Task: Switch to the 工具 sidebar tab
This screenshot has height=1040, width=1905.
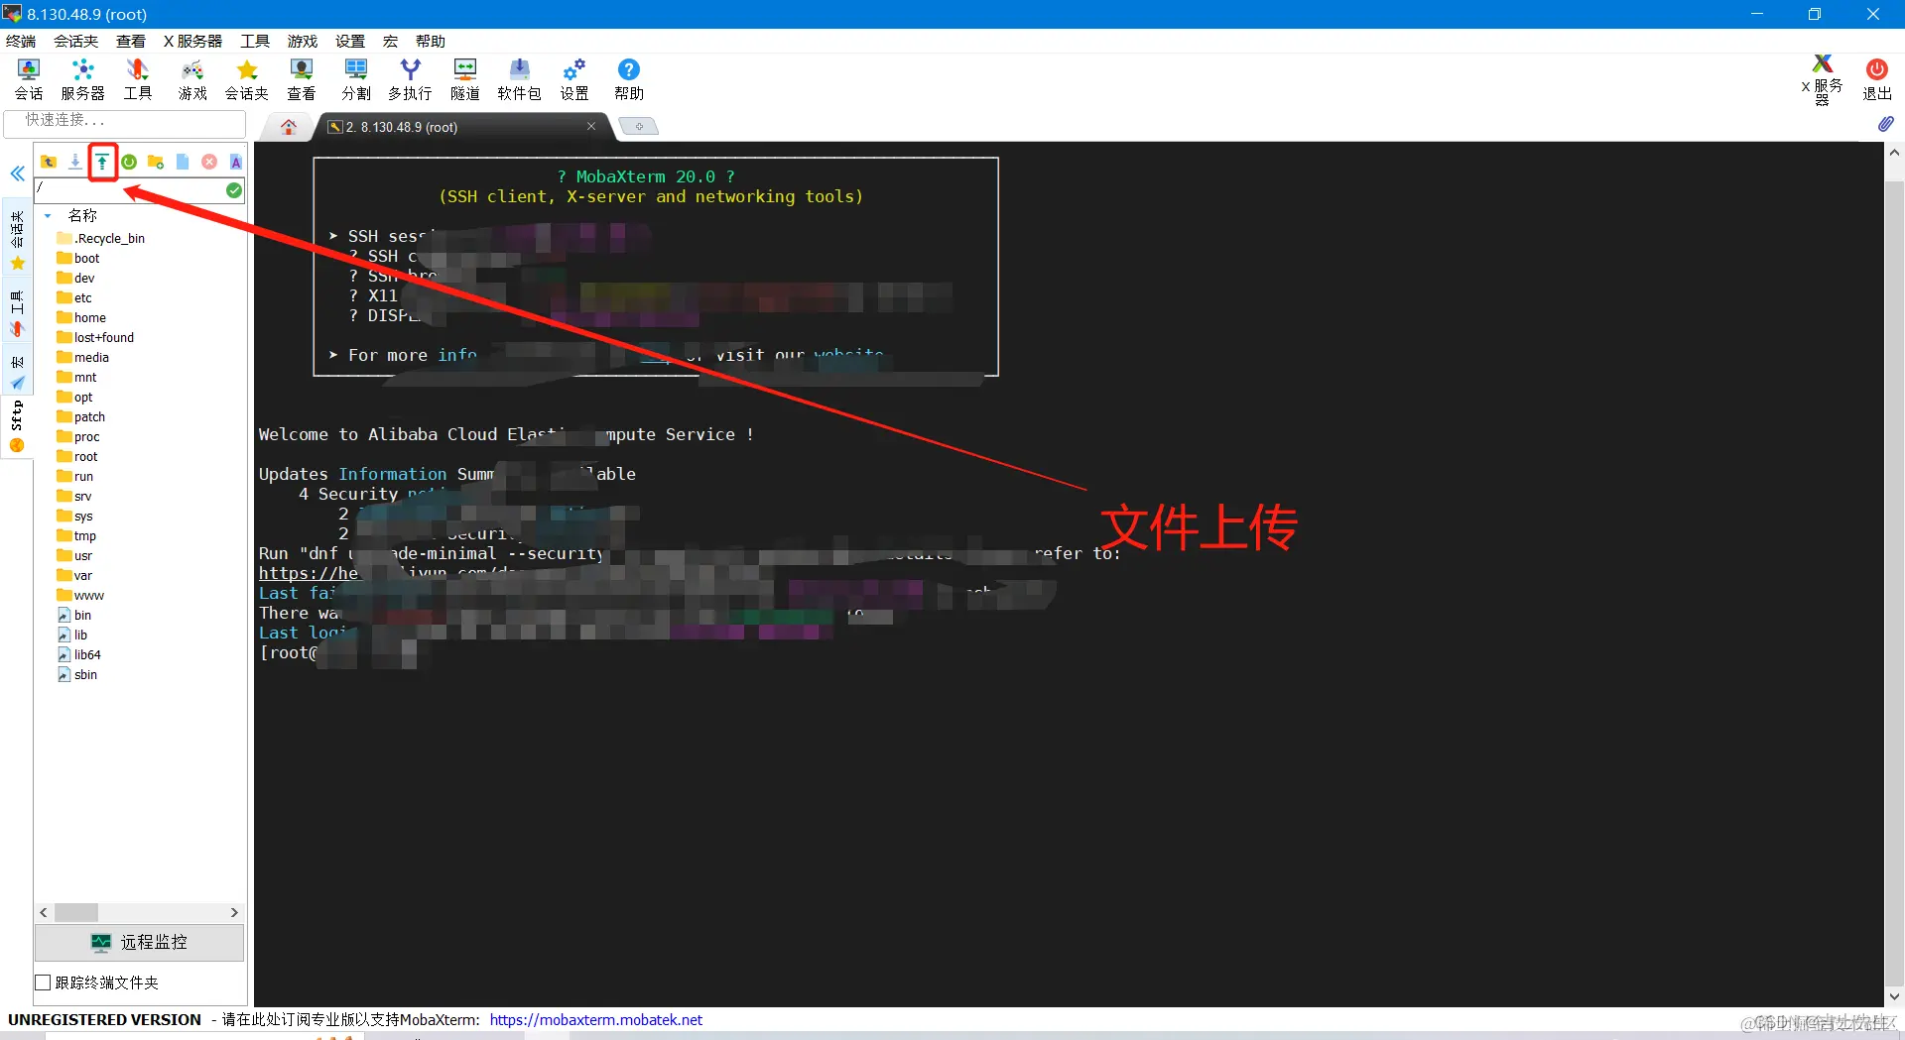Action: pyautogui.click(x=17, y=312)
